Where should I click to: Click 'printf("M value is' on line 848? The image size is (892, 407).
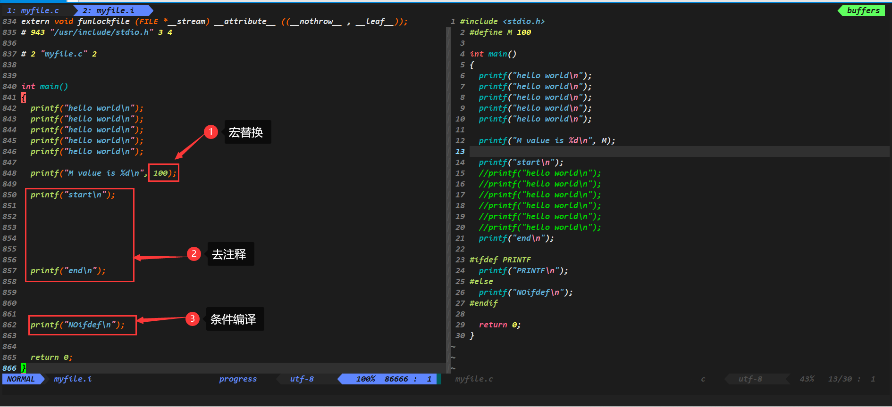[73, 173]
